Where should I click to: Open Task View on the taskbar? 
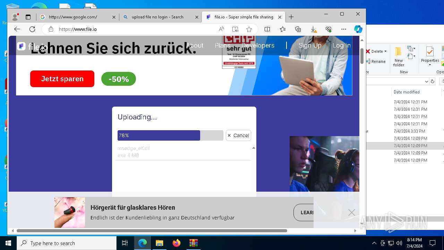tap(125, 243)
